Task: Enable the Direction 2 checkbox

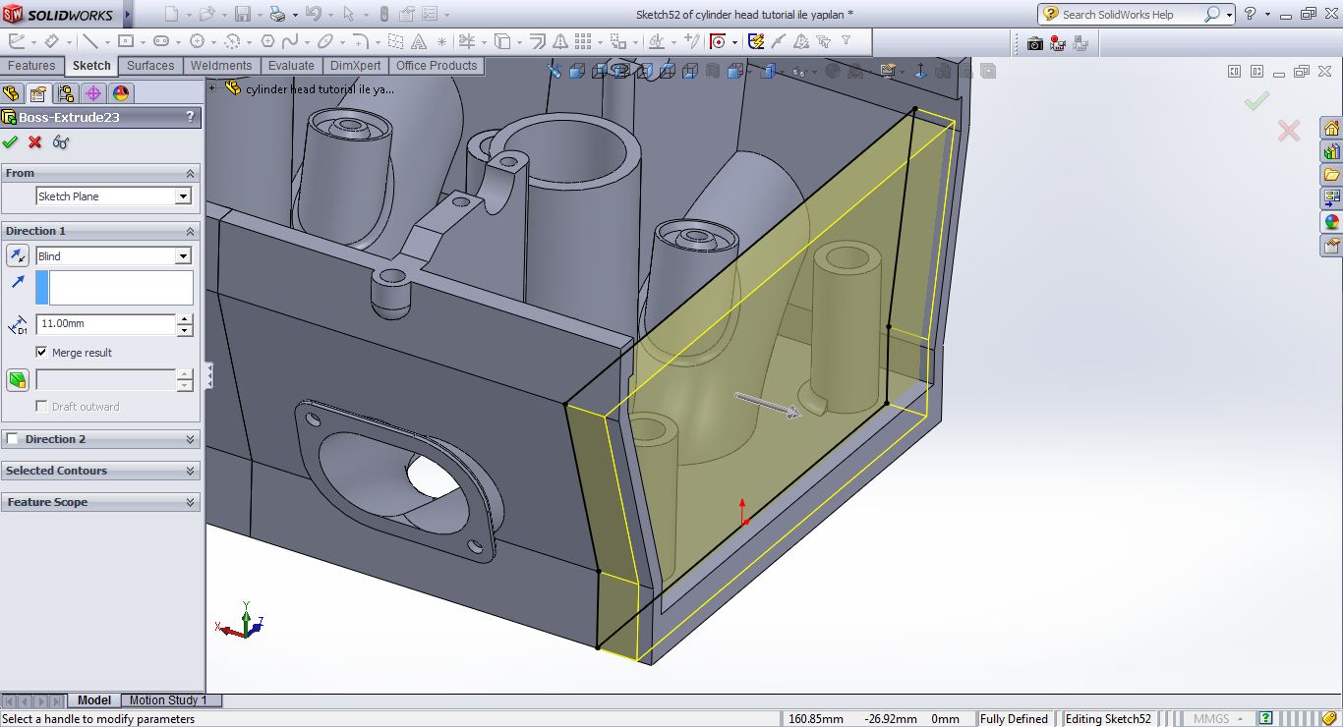Action: click(13, 439)
